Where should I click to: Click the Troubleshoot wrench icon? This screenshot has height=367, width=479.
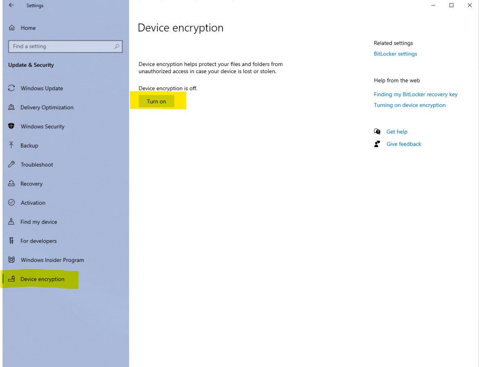click(x=12, y=164)
